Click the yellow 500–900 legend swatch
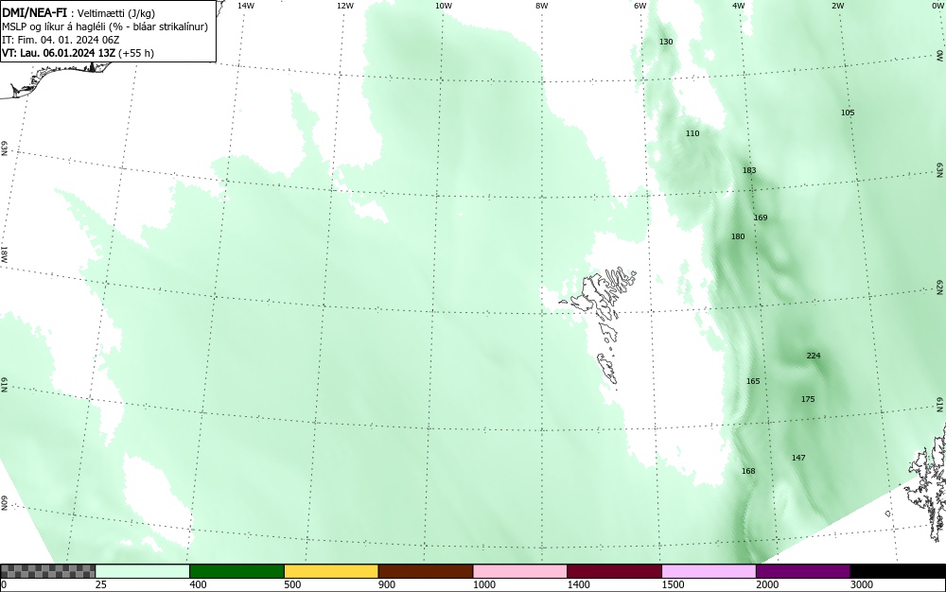Viewport: 946px width, 592px height. tap(331, 571)
